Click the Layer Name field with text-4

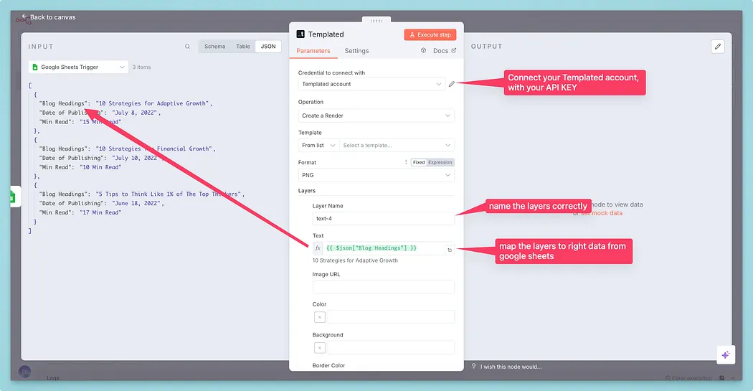click(383, 219)
